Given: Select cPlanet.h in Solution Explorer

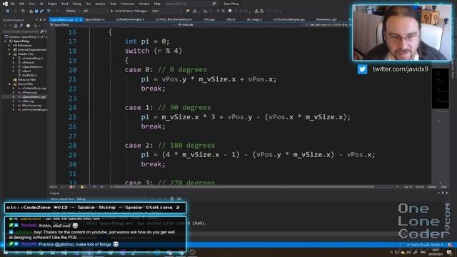Looking at the screenshot, I should click(28, 62).
